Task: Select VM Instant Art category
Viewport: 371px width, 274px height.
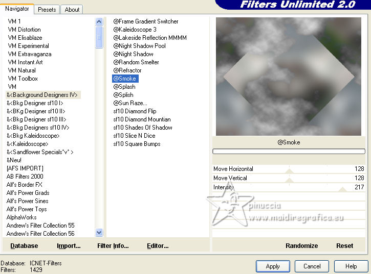Action: pos(25,62)
